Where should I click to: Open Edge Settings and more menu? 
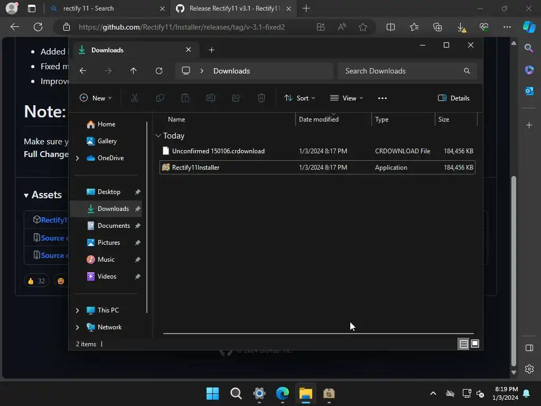pyautogui.click(x=507, y=27)
